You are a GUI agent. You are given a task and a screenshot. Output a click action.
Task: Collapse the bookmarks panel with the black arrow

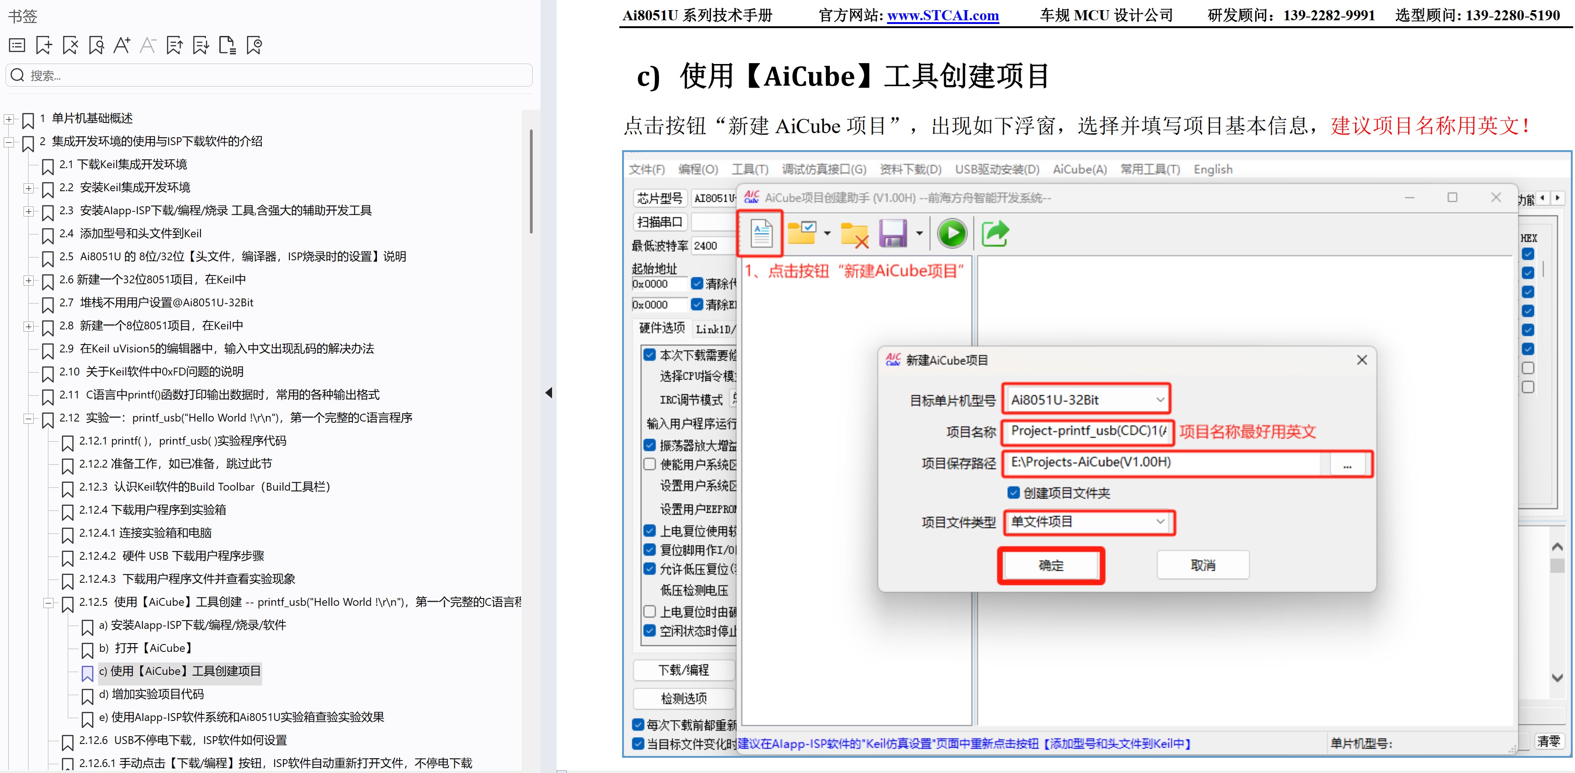(x=548, y=393)
